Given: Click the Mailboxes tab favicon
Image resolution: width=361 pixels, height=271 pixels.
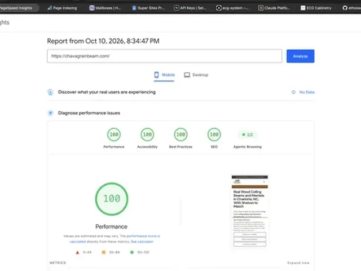Looking at the screenshot, I should point(91,8).
